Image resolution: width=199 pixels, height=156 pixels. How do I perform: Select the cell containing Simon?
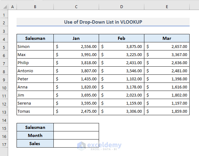point(35,46)
